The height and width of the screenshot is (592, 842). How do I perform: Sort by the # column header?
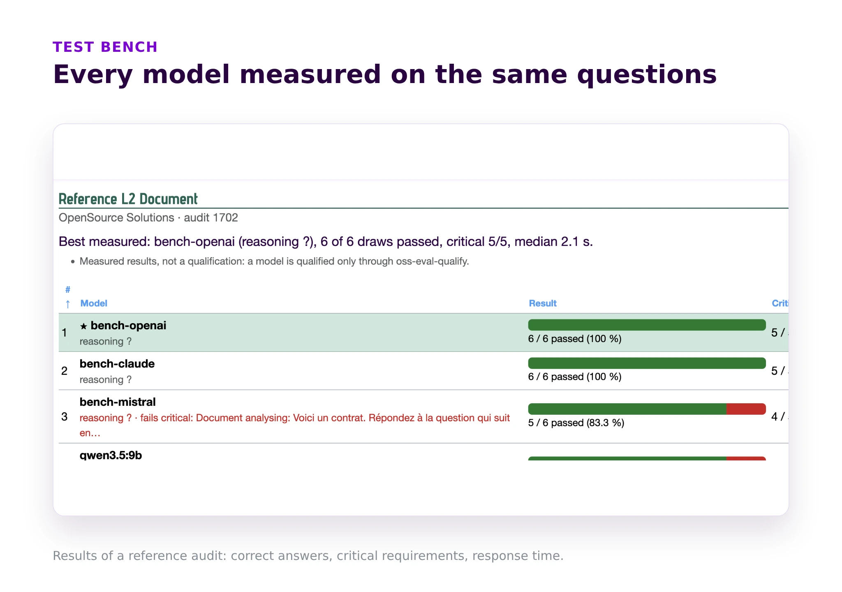tap(67, 290)
